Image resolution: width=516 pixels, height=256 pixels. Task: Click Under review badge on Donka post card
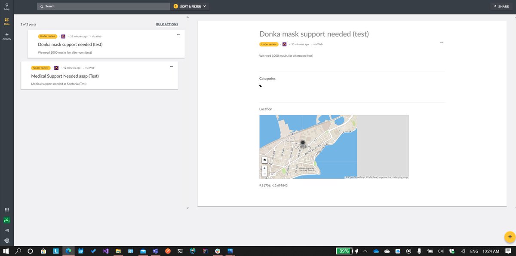pos(47,37)
